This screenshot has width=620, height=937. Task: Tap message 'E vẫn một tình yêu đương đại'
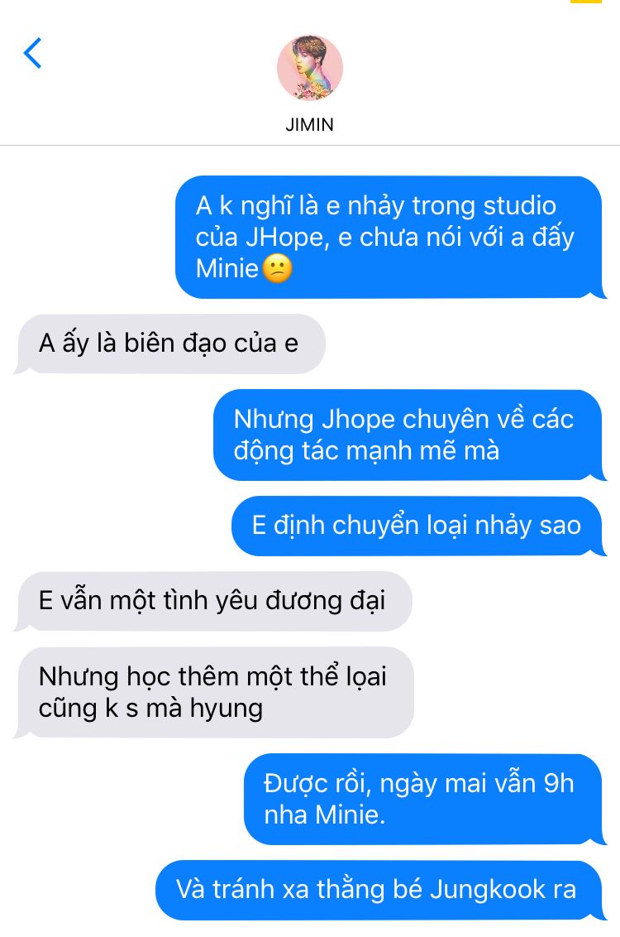(x=213, y=601)
